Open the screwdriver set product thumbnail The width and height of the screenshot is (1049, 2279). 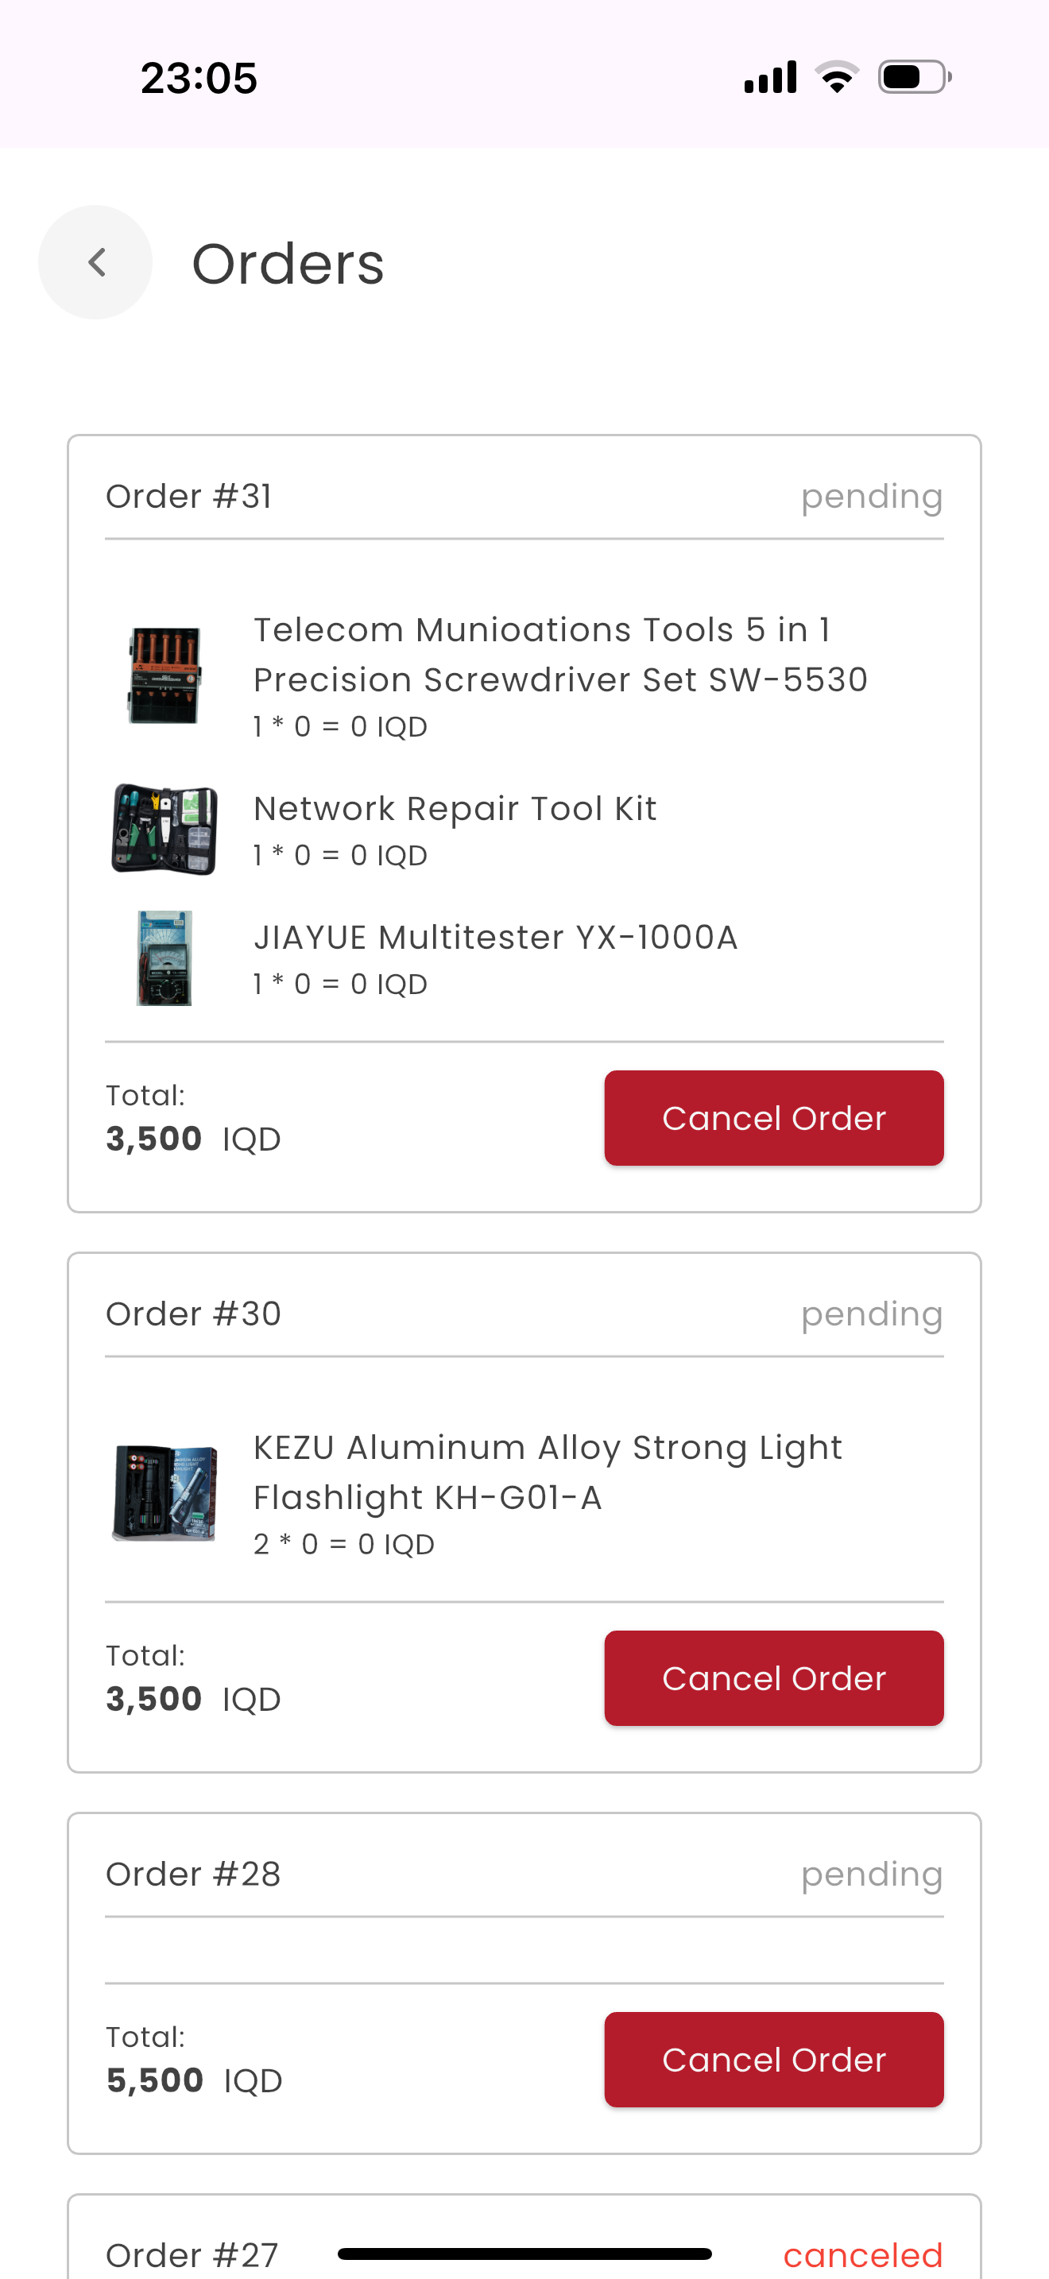165,676
